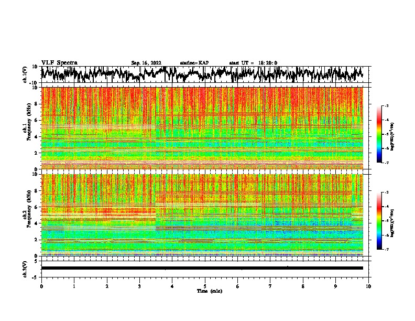Click the '6' kHz tick on ch.2 spectrogram
The height and width of the screenshot is (321, 415).
tap(36, 207)
